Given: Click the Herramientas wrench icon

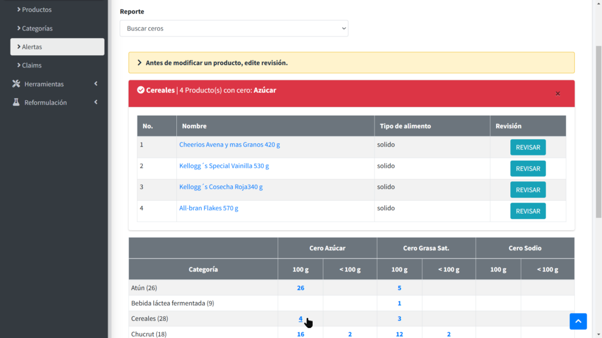Looking at the screenshot, I should (x=16, y=84).
